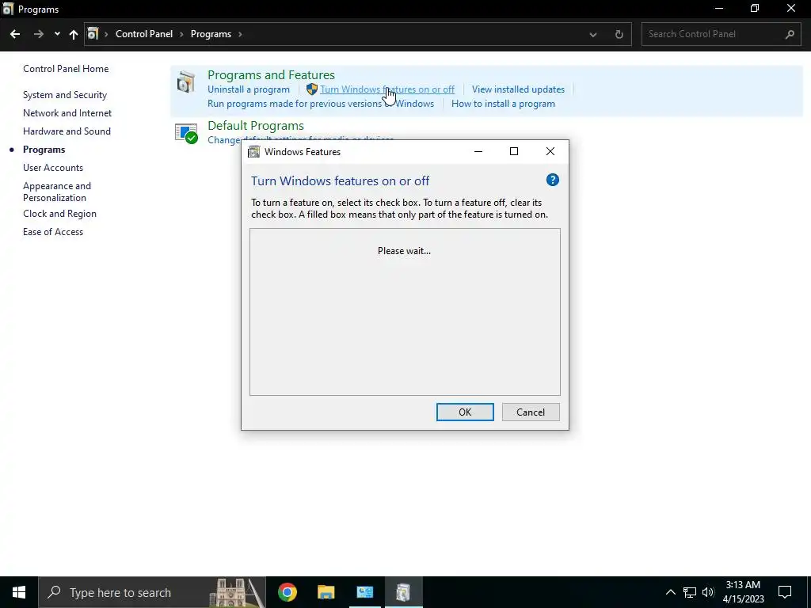
Task: Expand the chevron after Programs in the address bar
Action: pyautogui.click(x=240, y=34)
